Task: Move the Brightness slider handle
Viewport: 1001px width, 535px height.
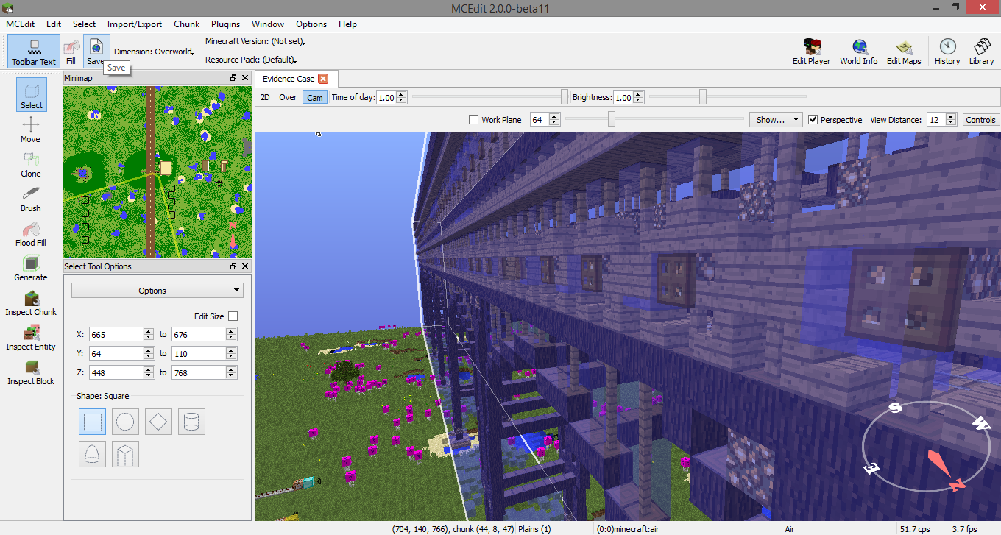Action: [703, 97]
